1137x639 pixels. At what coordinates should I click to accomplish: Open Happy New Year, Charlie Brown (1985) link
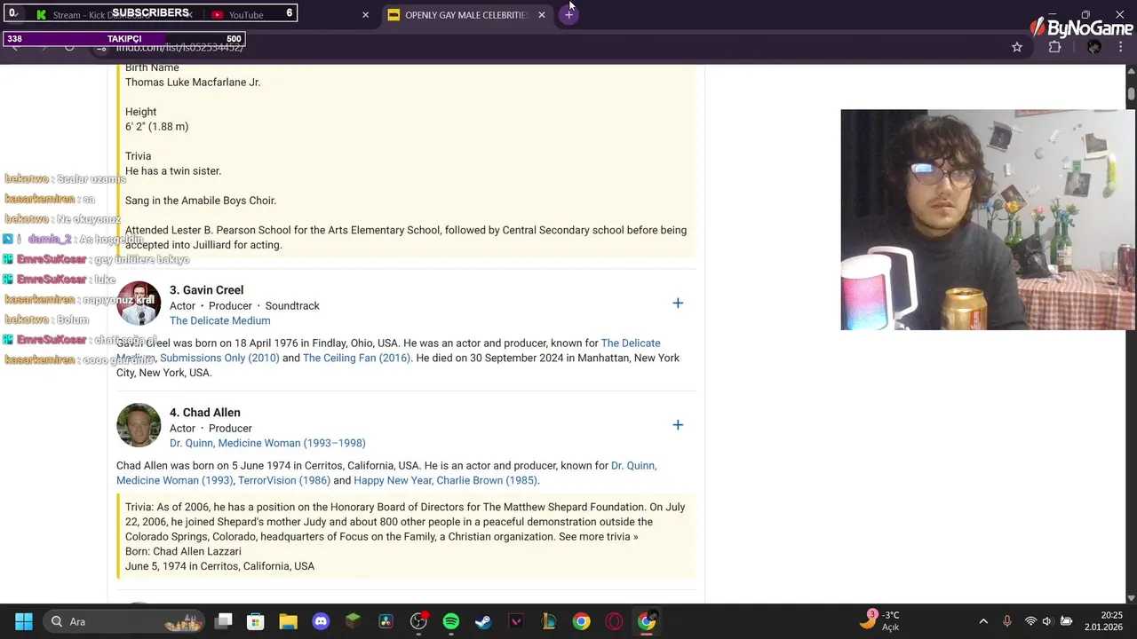[x=445, y=480]
